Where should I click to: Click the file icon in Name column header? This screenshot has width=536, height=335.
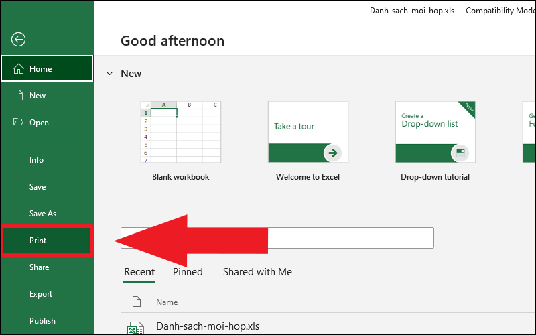click(x=137, y=302)
